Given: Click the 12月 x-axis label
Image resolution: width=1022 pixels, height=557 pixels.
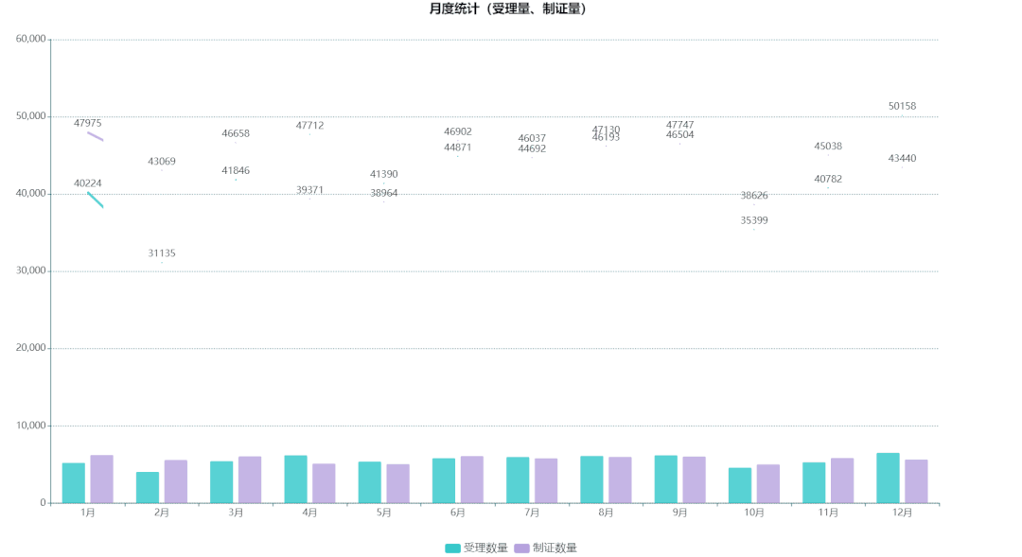Looking at the screenshot, I should pyautogui.click(x=902, y=513).
